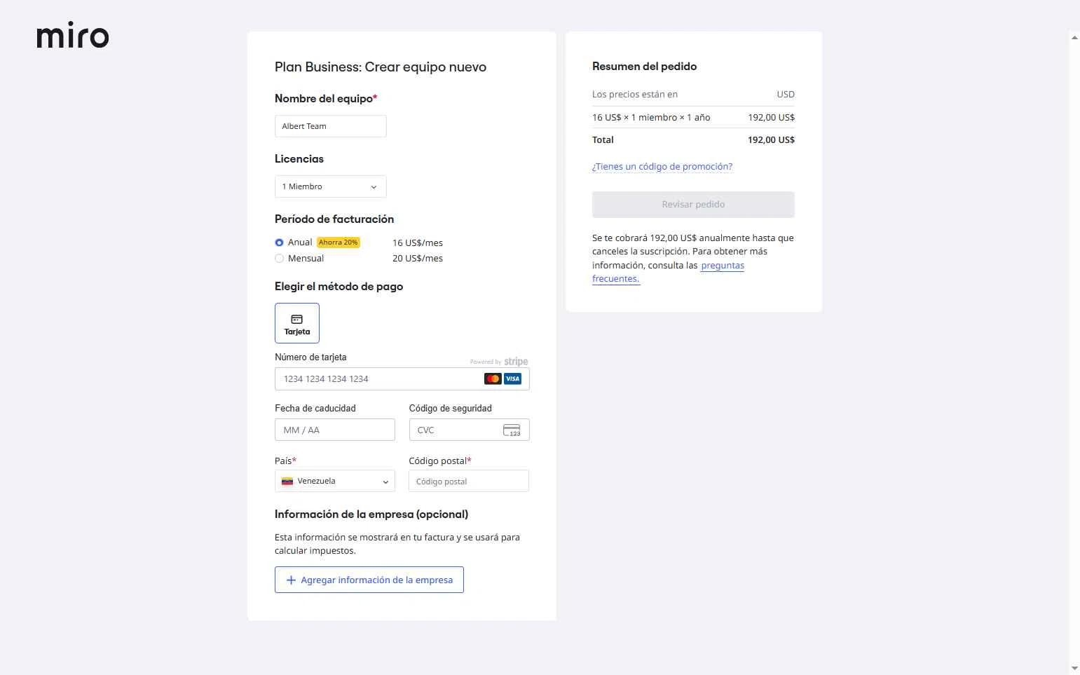The image size is (1080, 675).
Task: Select the Tarjeta payment method
Action: tap(297, 323)
